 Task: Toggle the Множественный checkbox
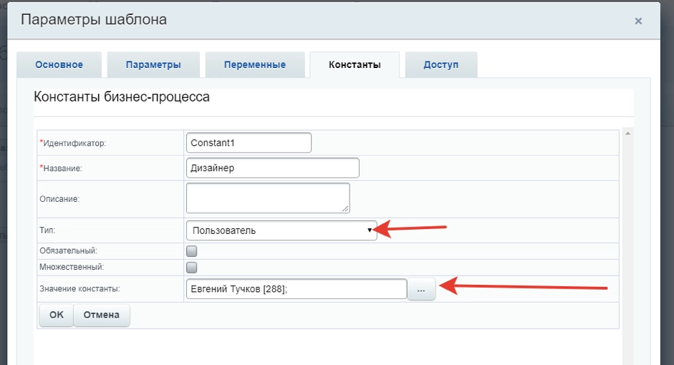click(x=191, y=267)
